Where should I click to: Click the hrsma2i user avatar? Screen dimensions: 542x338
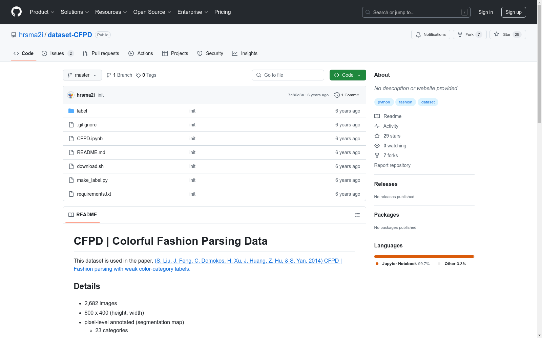coord(71,95)
